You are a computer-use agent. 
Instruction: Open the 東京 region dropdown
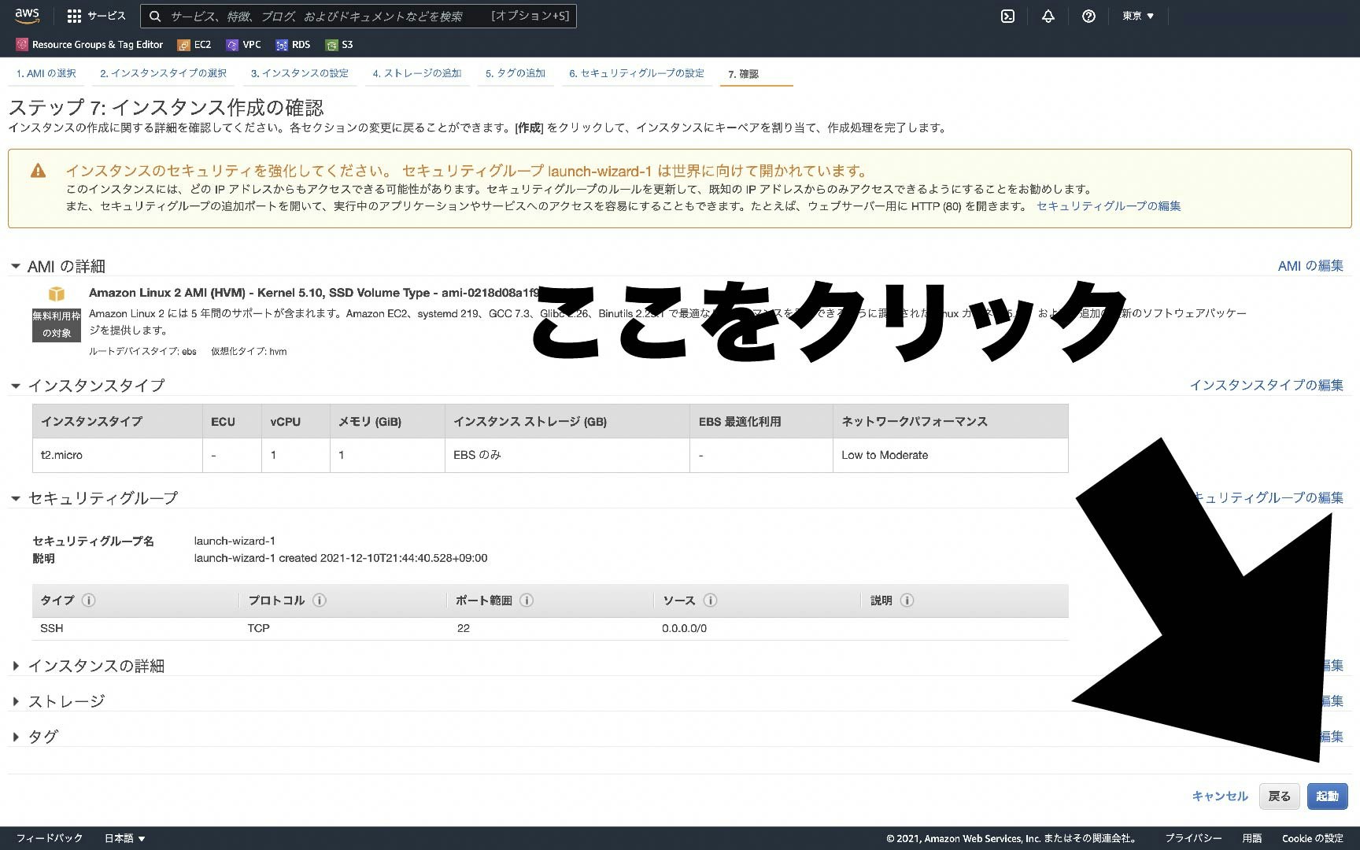(1138, 16)
